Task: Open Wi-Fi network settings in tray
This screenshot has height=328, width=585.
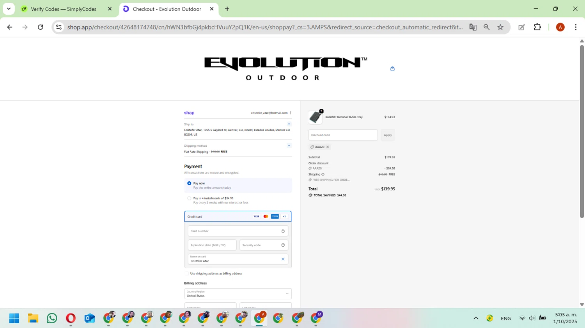Action: (522, 318)
